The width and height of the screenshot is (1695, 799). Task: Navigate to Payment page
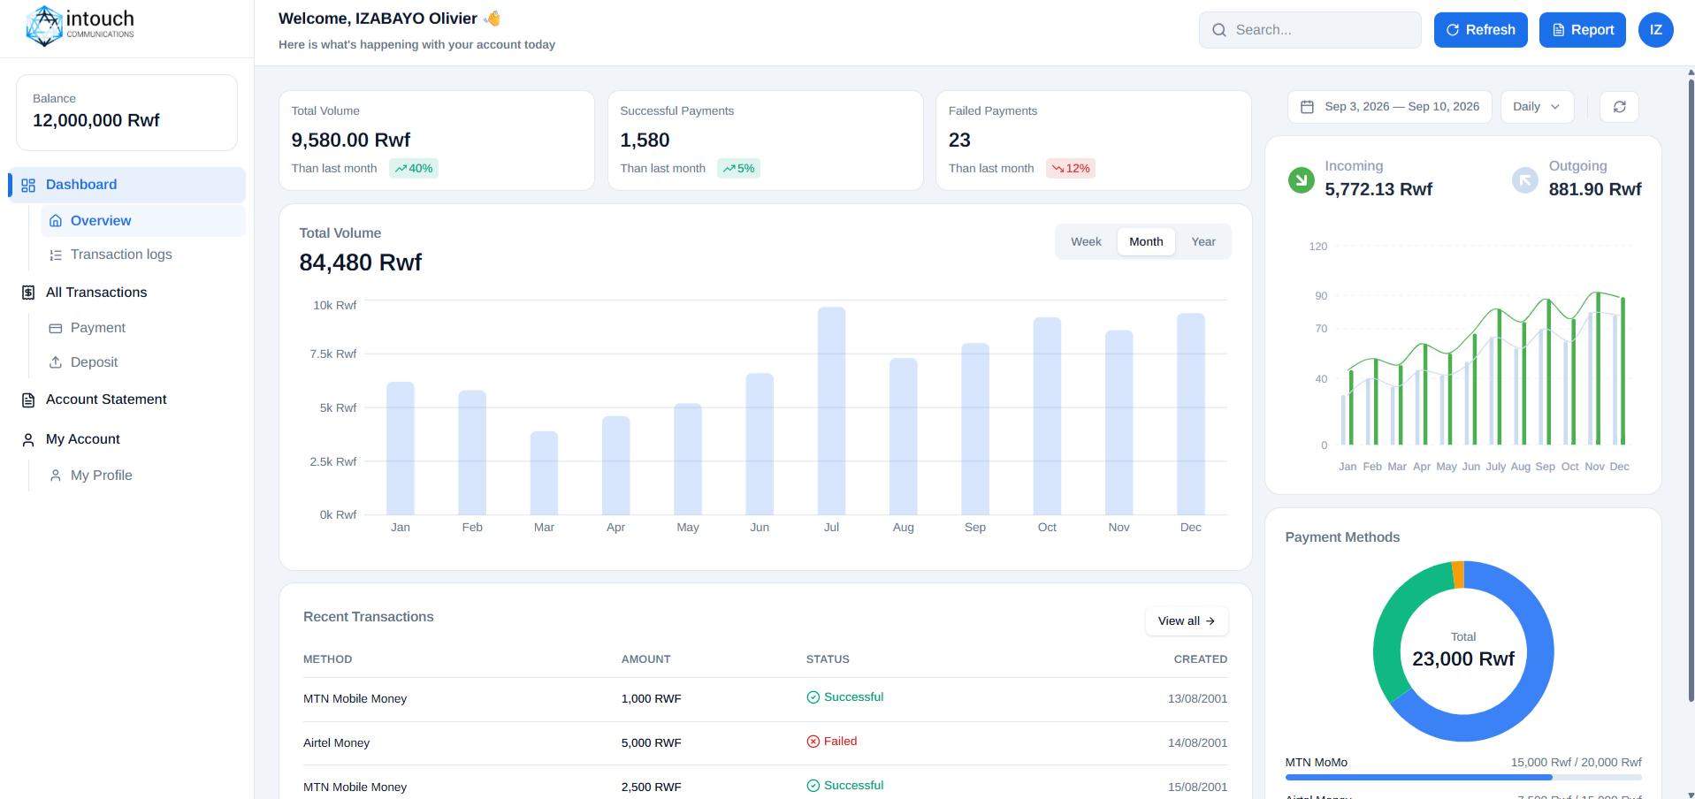tap(143, 328)
